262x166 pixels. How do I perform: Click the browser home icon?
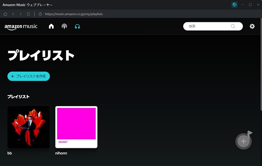click(5, 14)
